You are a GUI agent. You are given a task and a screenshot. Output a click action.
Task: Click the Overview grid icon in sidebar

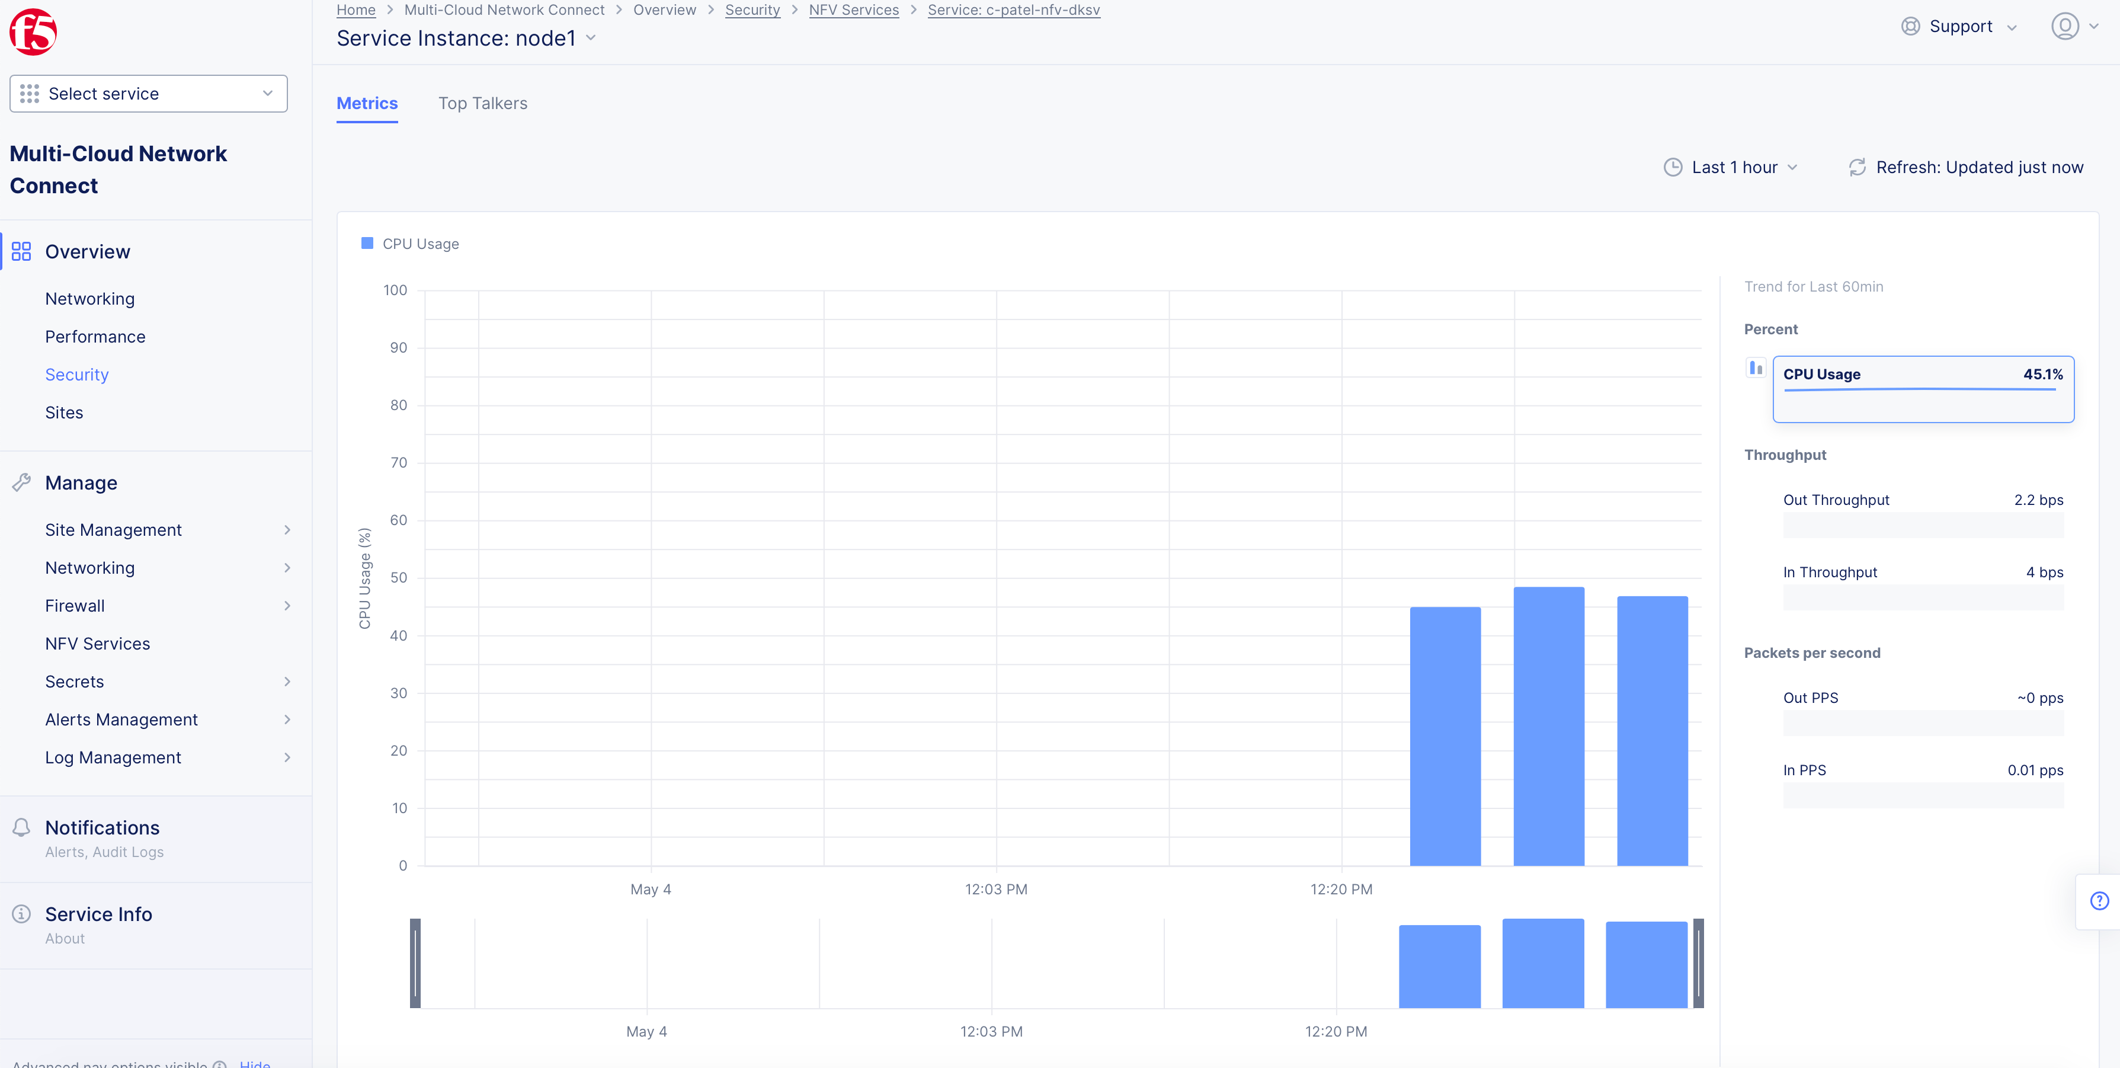click(x=21, y=251)
